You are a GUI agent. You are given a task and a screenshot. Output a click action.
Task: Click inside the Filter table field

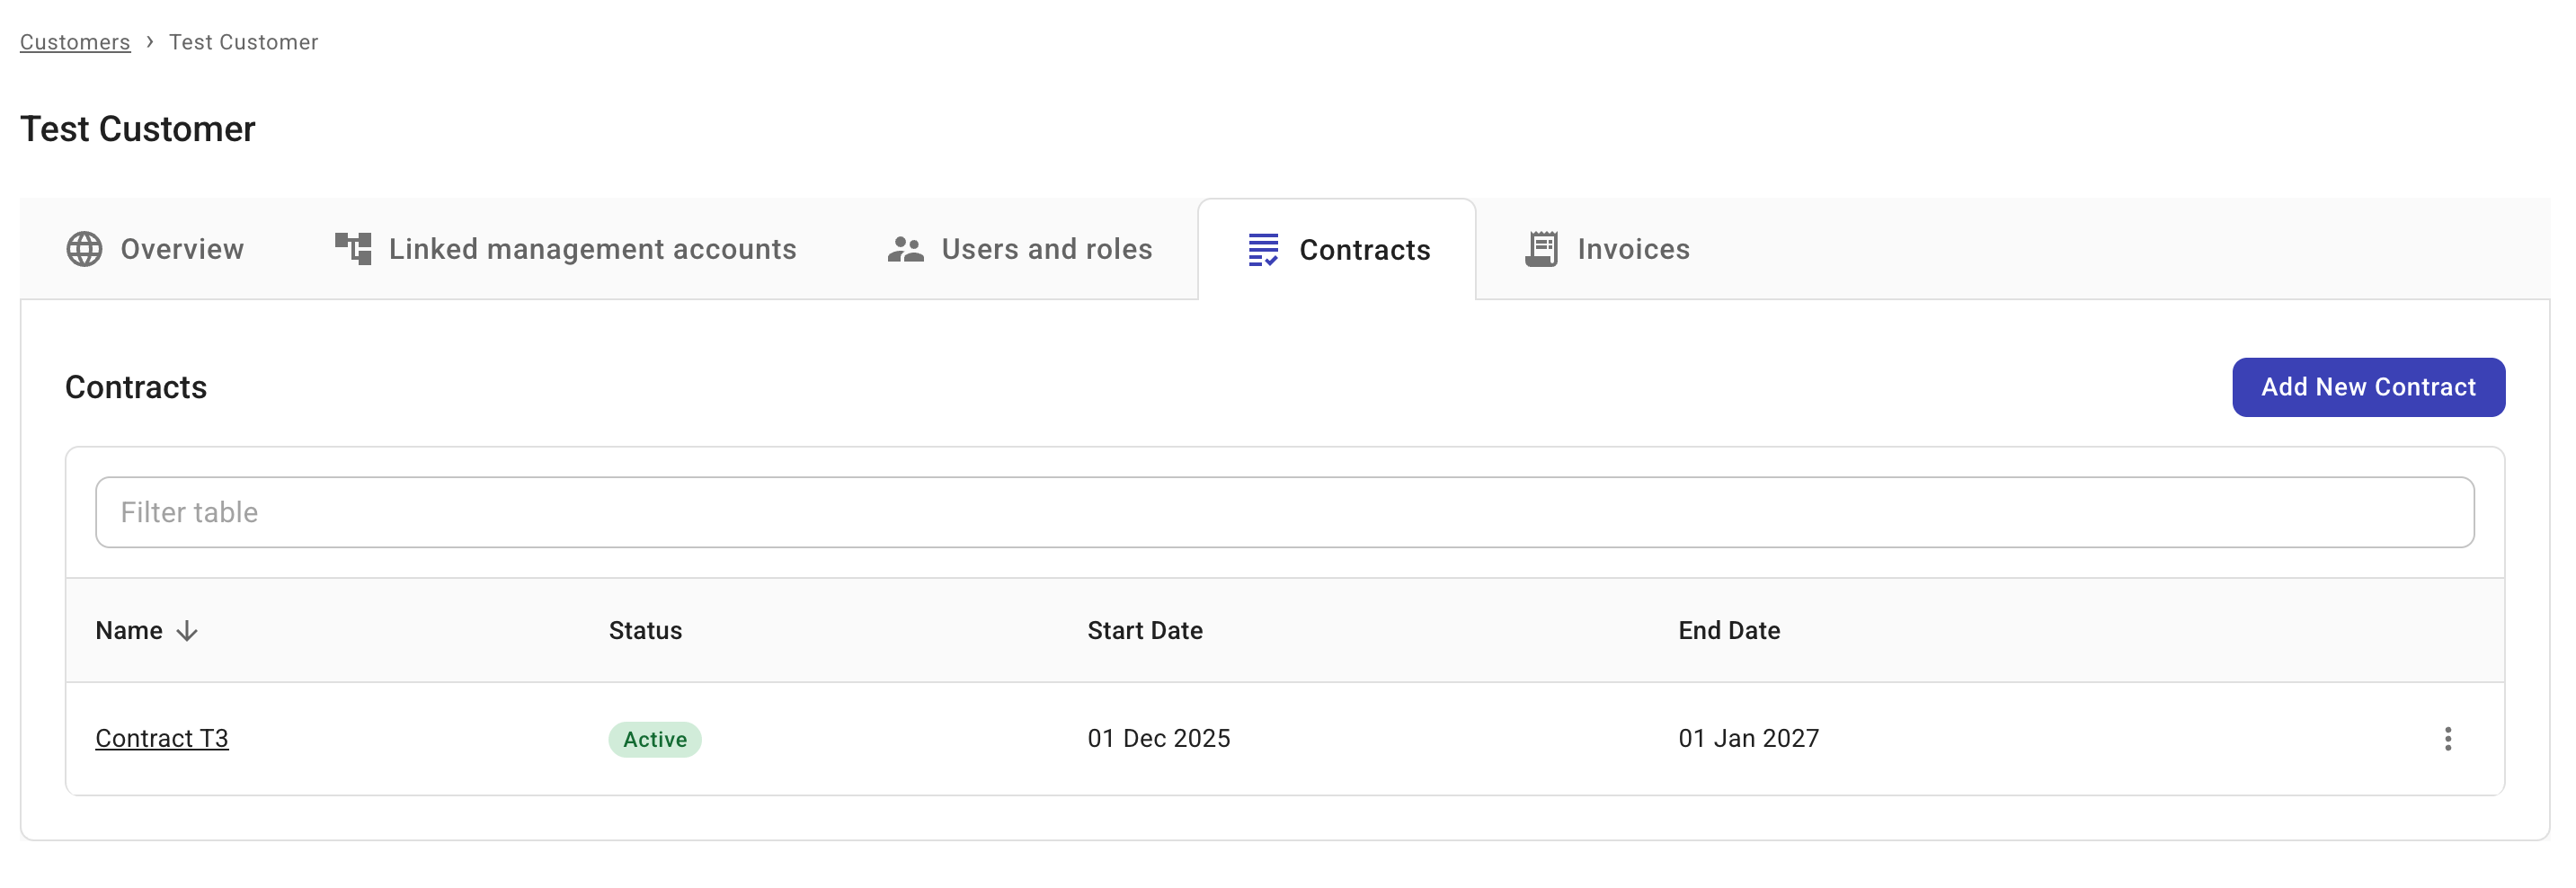pos(1283,512)
